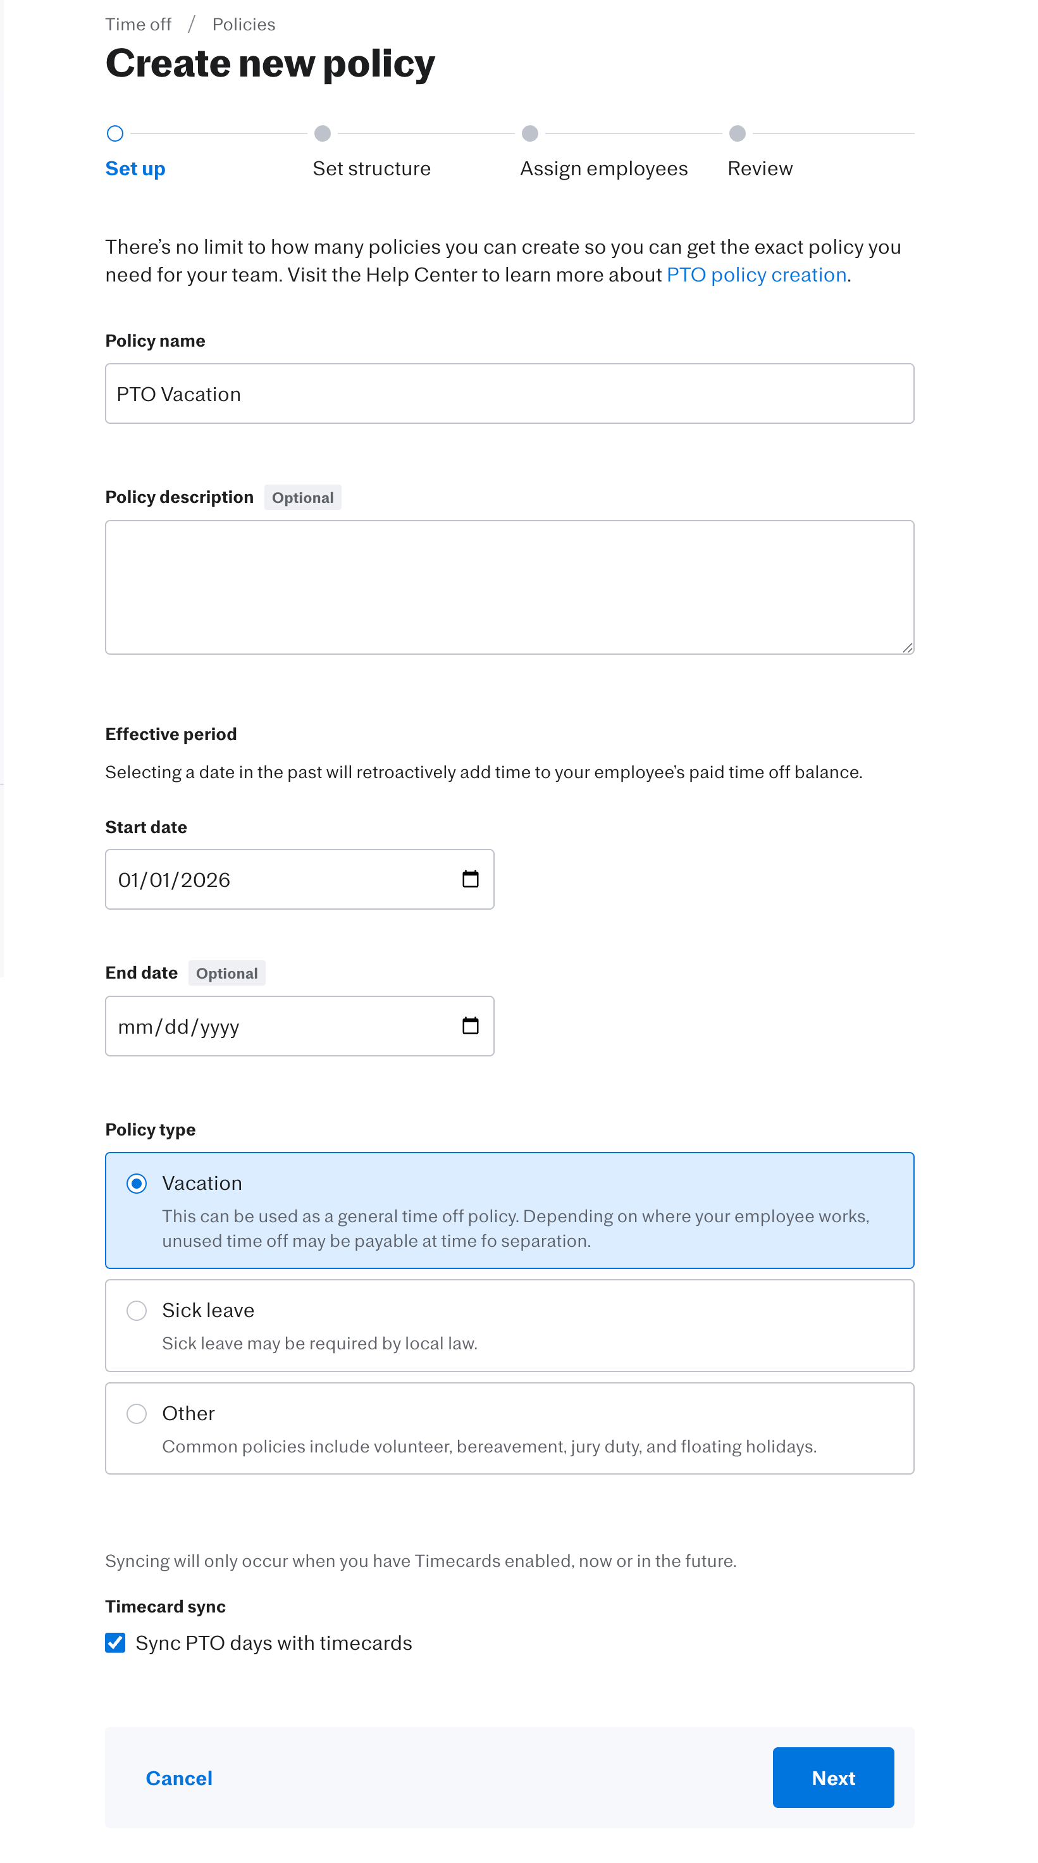This screenshot has width=1038, height=1863.
Task: Click the Set structure step circle indicator
Action: coord(323,133)
